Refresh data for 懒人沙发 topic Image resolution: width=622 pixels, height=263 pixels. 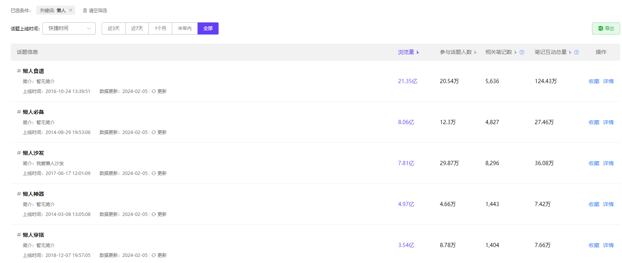point(159,173)
